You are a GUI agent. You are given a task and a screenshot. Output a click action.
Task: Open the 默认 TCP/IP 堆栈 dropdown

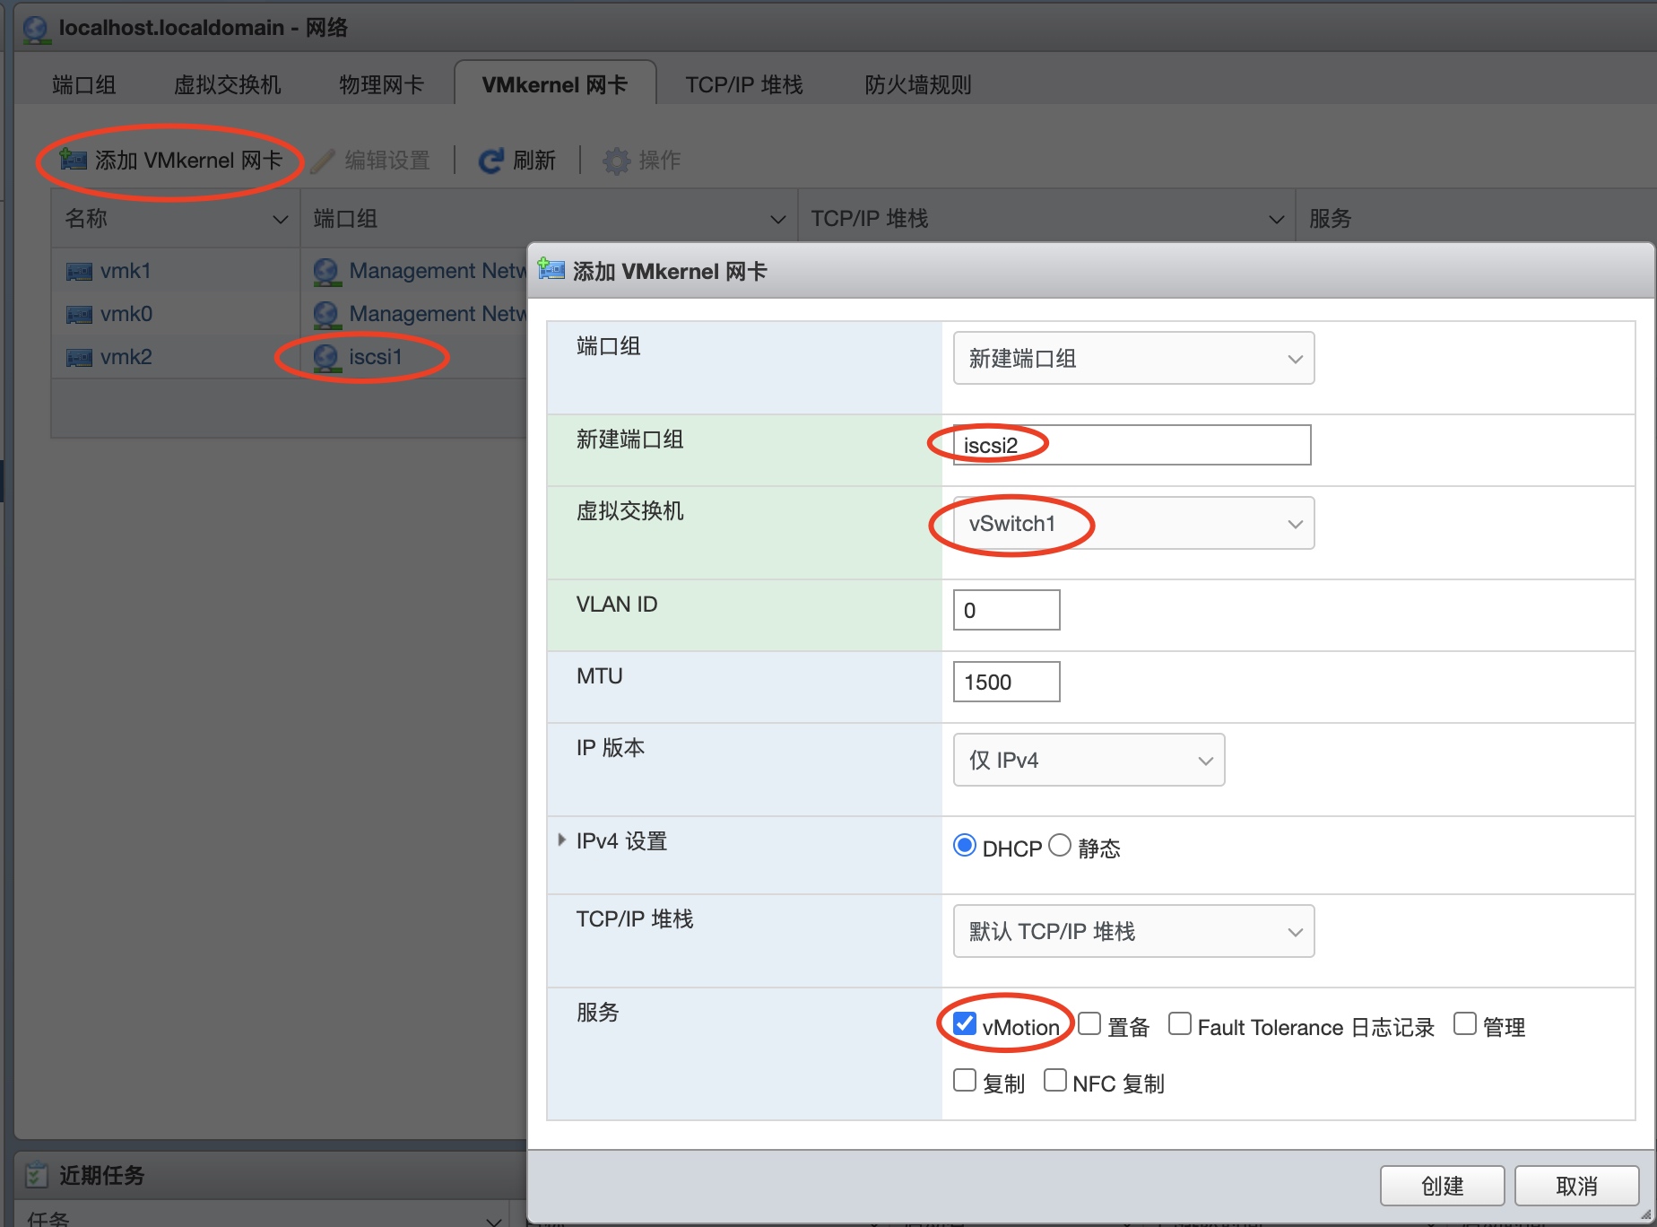click(x=1133, y=931)
